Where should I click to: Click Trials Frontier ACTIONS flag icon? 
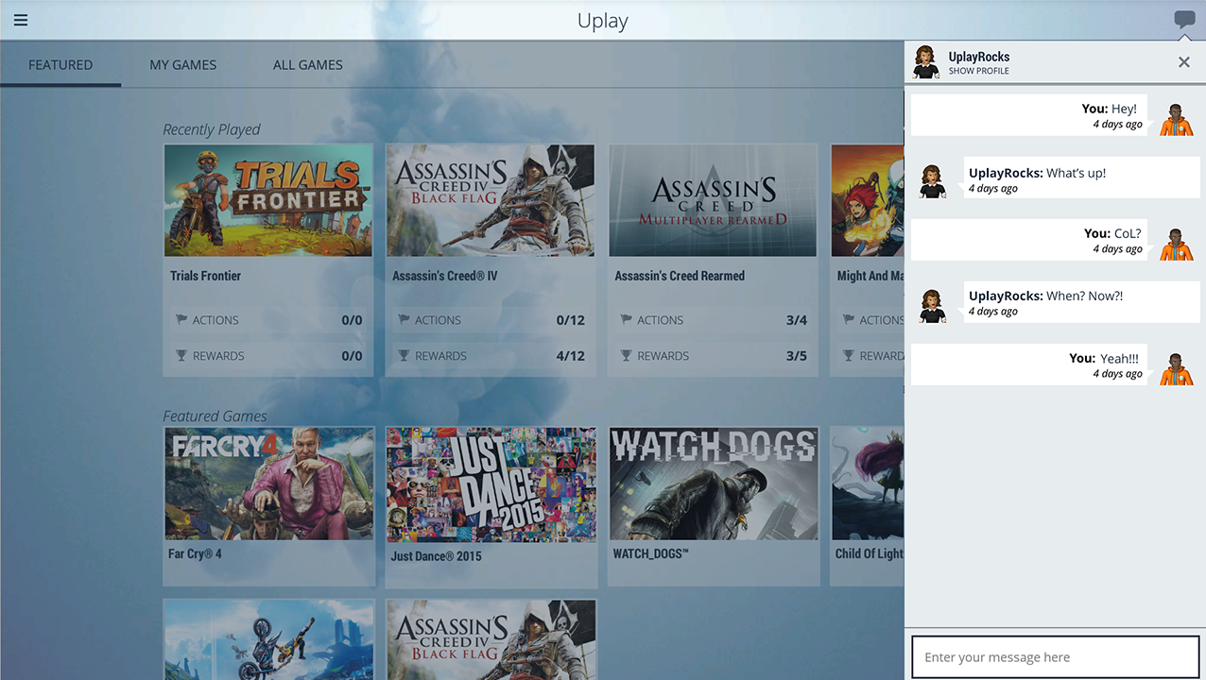[181, 320]
